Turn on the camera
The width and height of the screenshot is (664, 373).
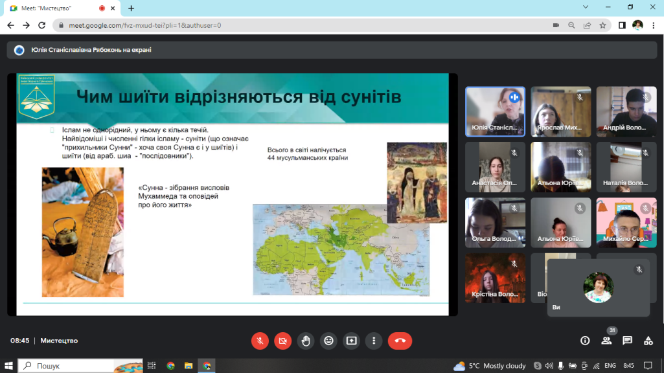[282, 341]
